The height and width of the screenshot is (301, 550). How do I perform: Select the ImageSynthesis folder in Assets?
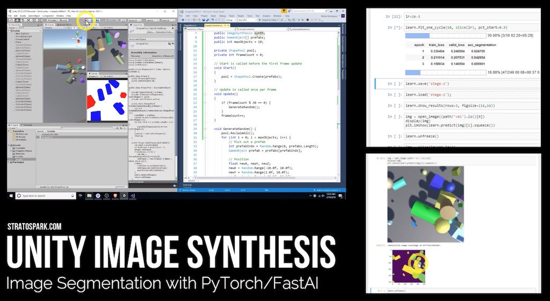pos(24,151)
